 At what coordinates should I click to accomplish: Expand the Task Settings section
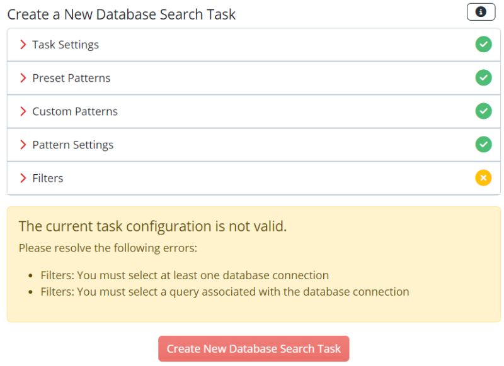tap(65, 44)
